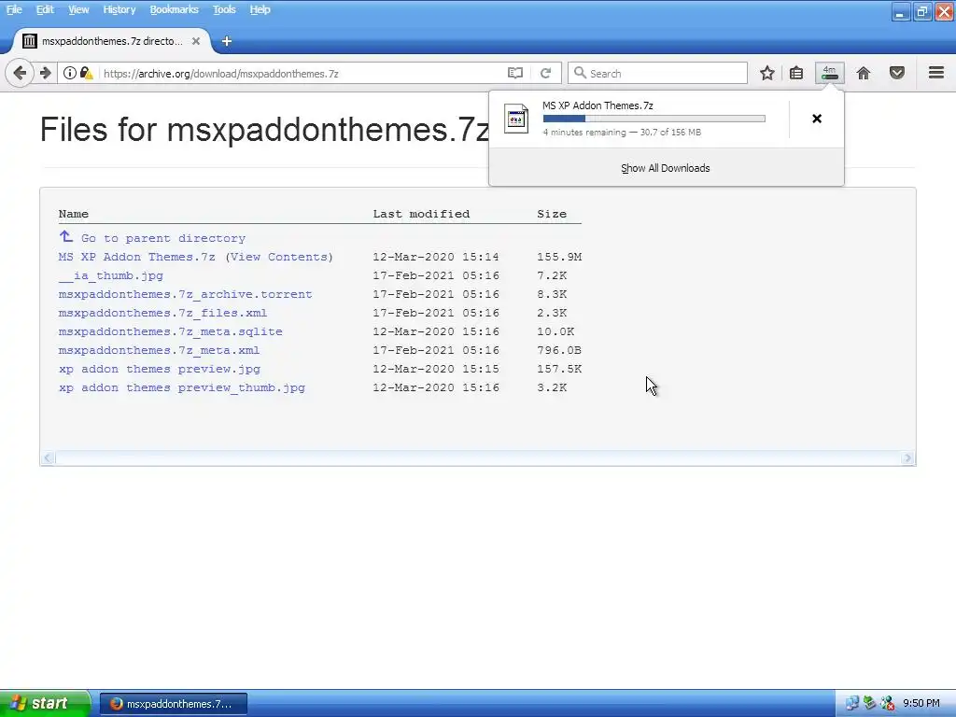Open xp addon themes preview_thumb.jpg link
Screen dimensions: 956x717
[182, 387]
